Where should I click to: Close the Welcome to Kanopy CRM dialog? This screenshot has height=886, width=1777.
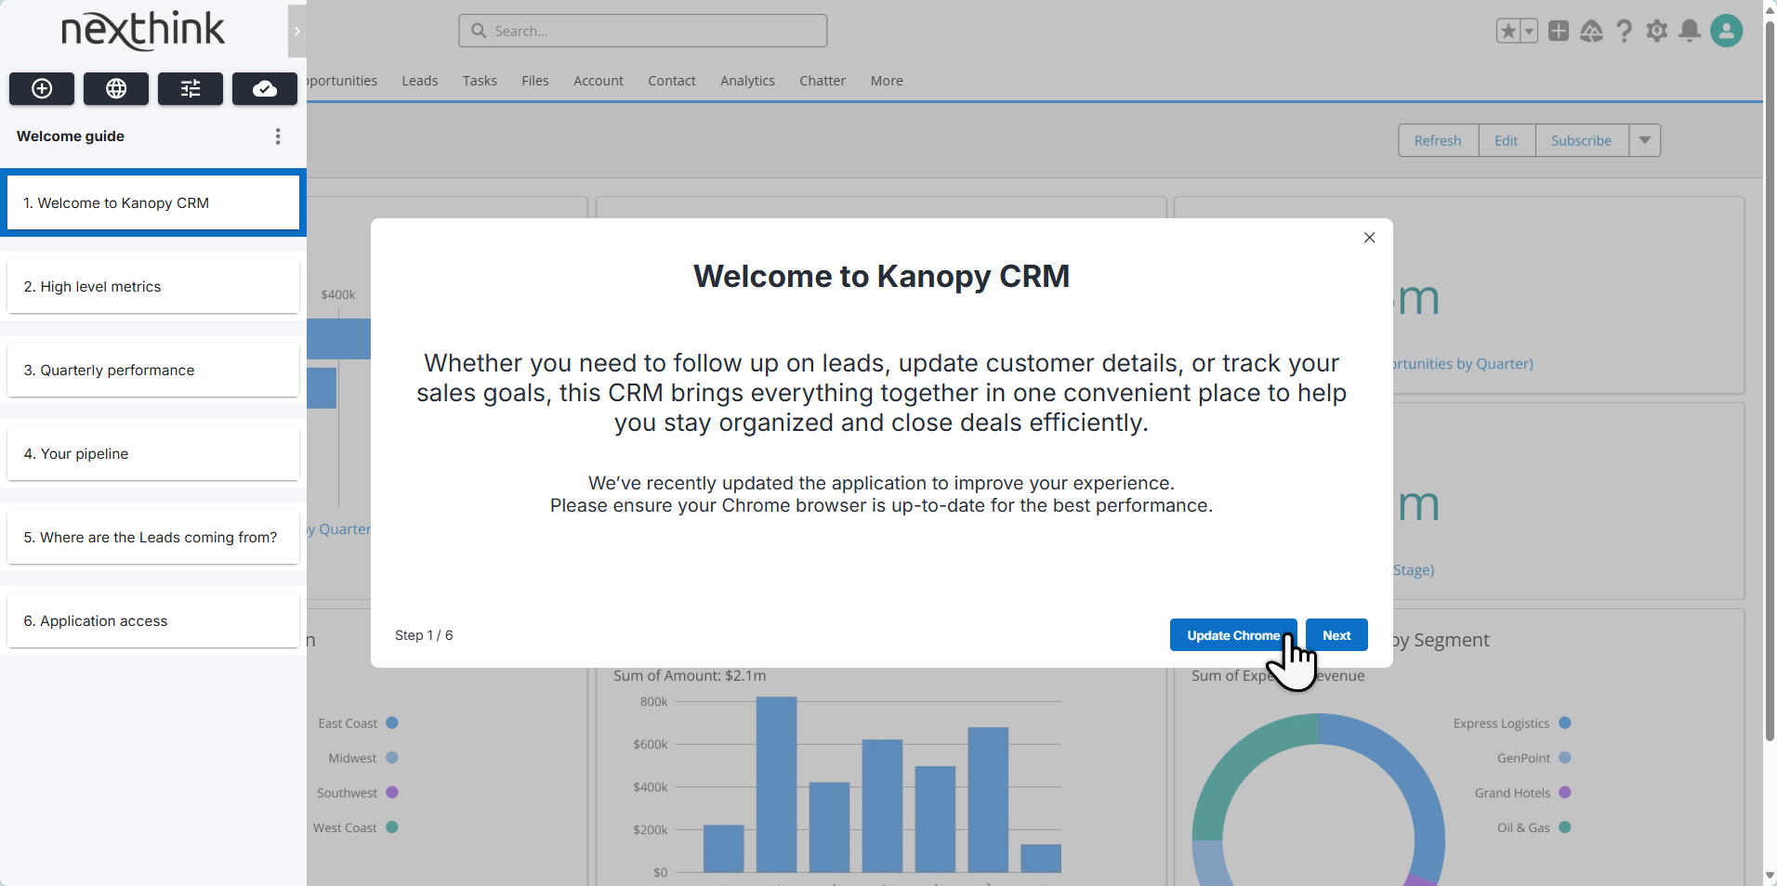click(1369, 238)
